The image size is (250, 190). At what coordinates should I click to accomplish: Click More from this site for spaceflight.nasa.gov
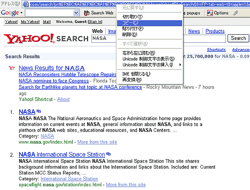coord(126,185)
